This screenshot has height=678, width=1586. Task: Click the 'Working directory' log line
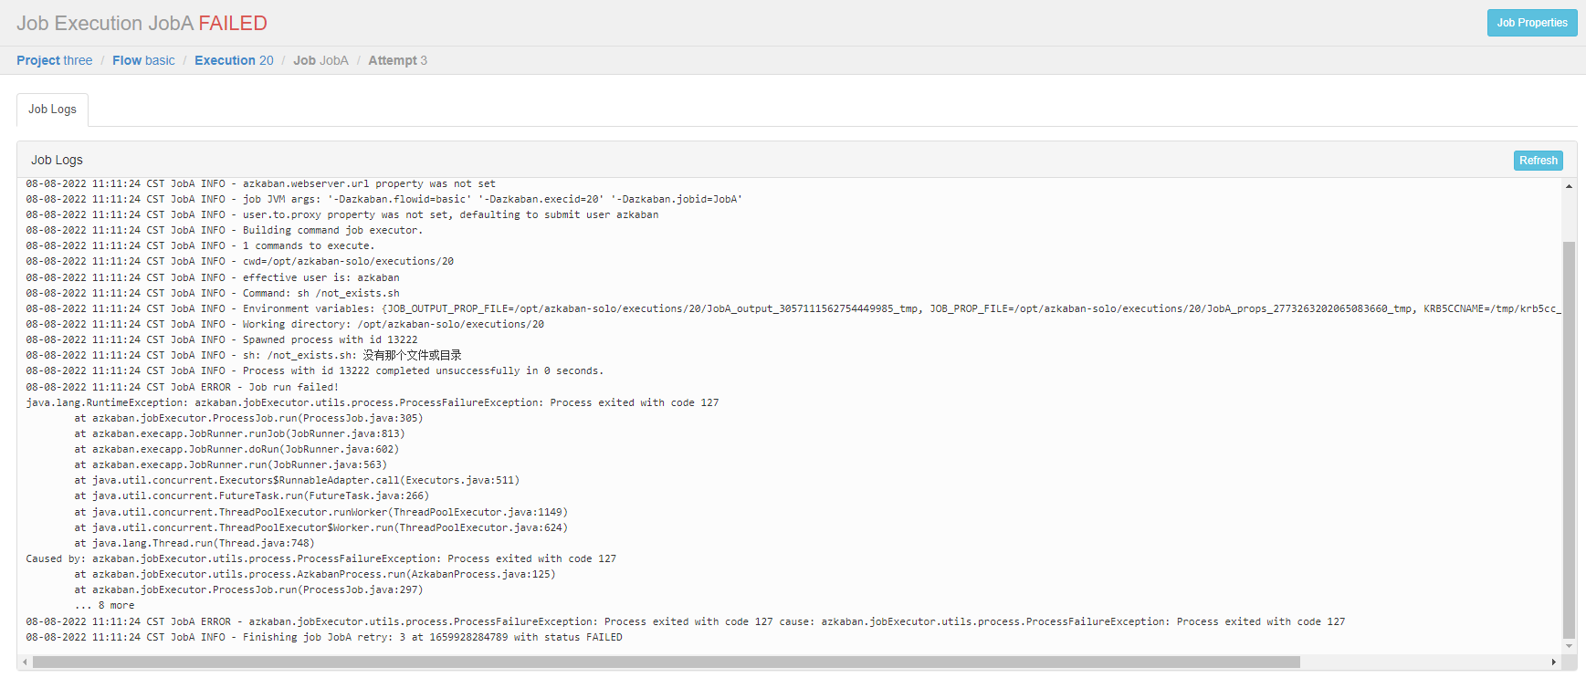coord(285,324)
